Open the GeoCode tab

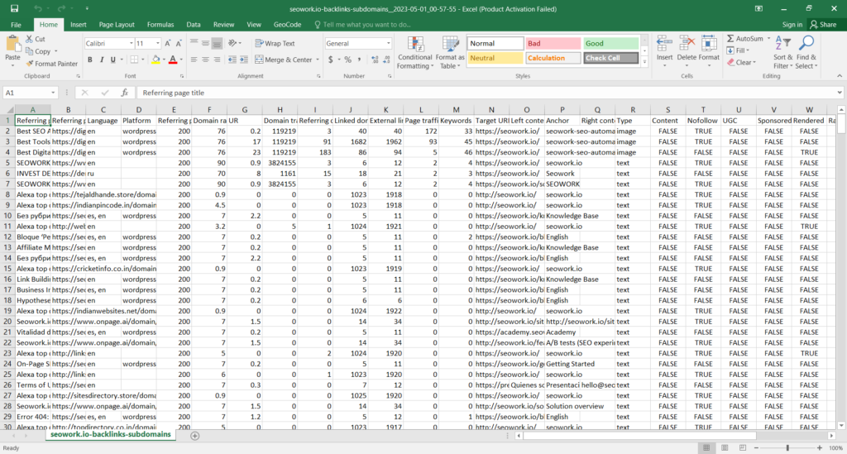tap(287, 25)
